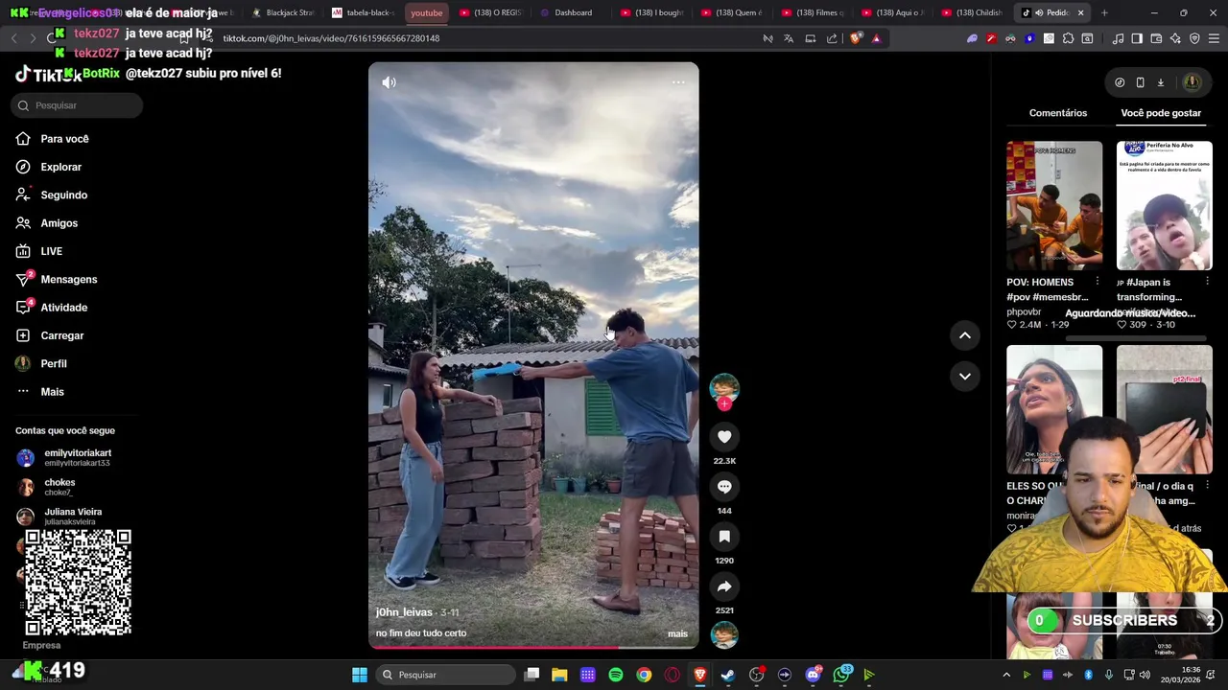Open Brave Shields lion icon
1228x690 pixels.
click(856, 38)
